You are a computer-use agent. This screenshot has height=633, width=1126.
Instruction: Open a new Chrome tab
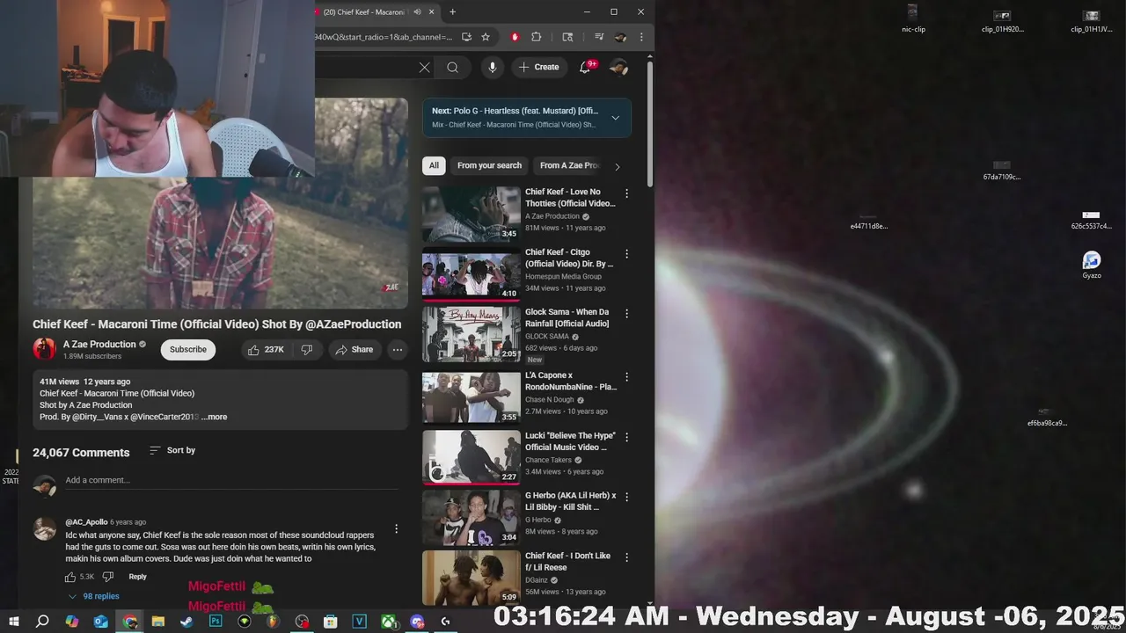[x=452, y=12]
